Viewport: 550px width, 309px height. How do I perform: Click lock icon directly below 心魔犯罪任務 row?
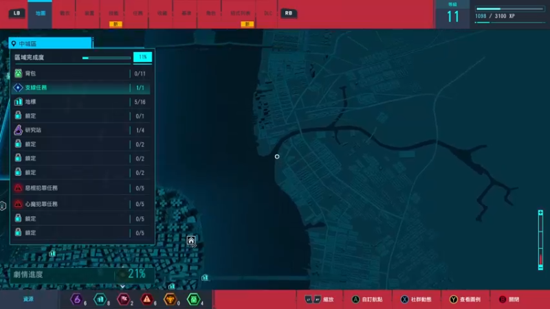(x=18, y=218)
